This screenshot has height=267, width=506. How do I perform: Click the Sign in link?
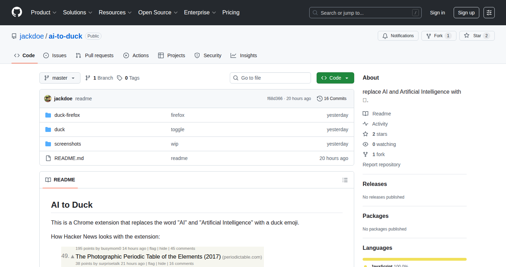[x=437, y=13]
